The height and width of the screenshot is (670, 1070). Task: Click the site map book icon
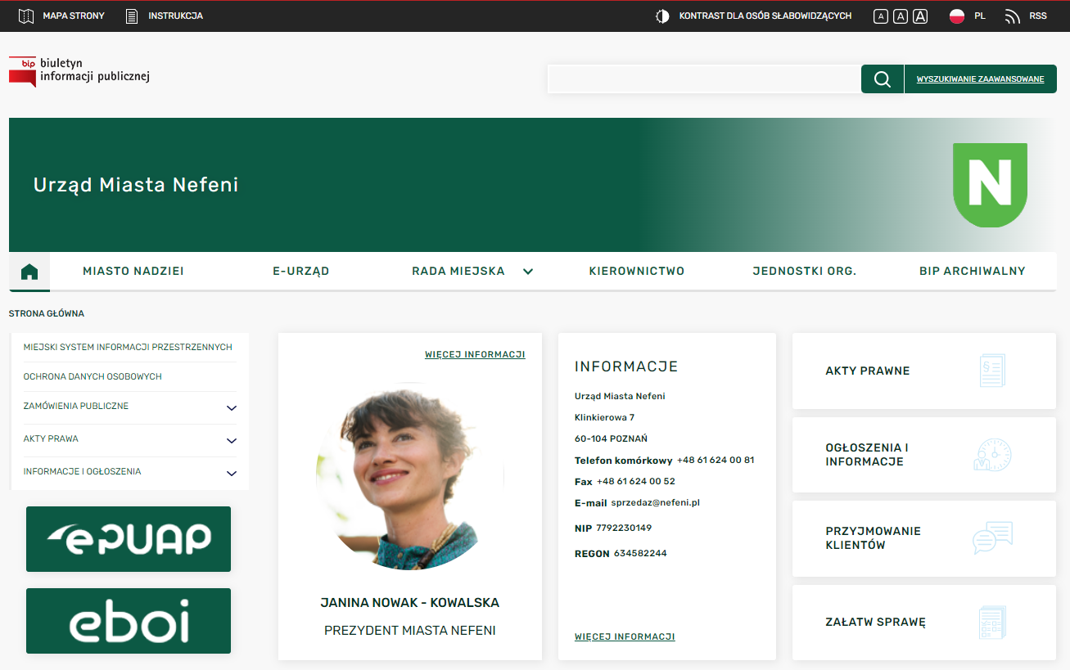click(26, 16)
